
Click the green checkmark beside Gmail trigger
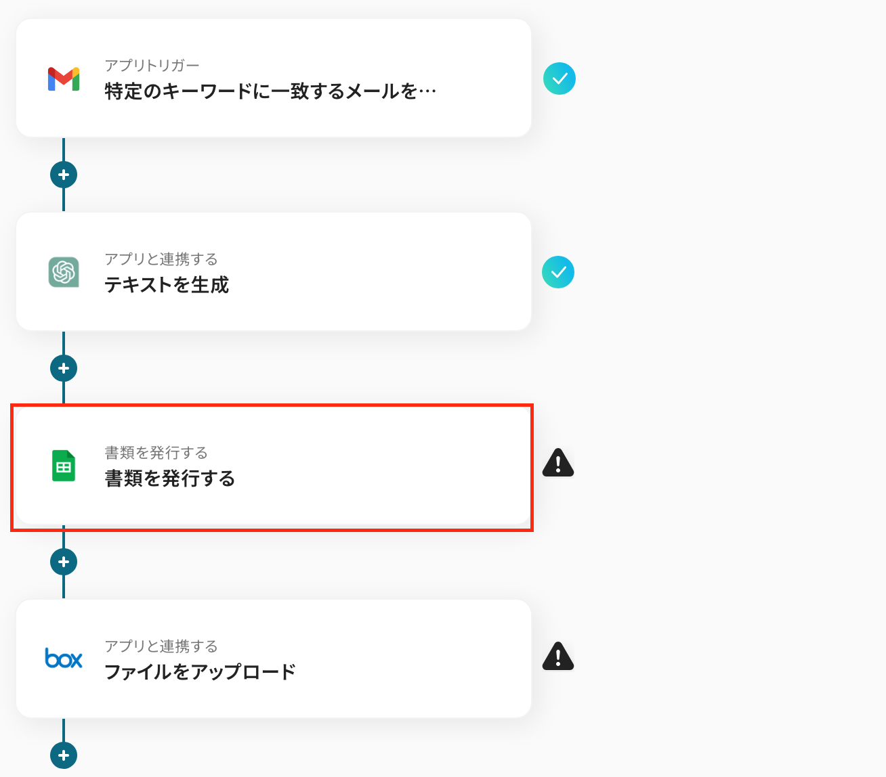click(x=560, y=79)
